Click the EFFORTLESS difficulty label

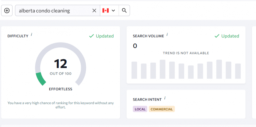coord(61,89)
